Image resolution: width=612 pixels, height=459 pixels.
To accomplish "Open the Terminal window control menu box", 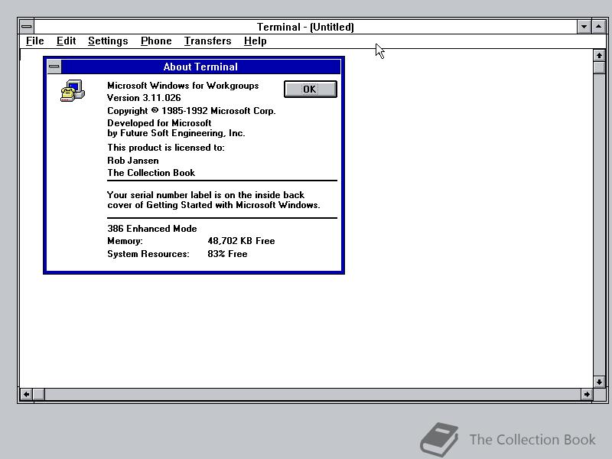I will (x=27, y=27).
